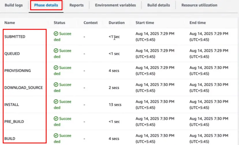This screenshot has width=239, height=145.
Task: Select the SUBMITTED phase name
Action: pyautogui.click(x=15, y=37)
